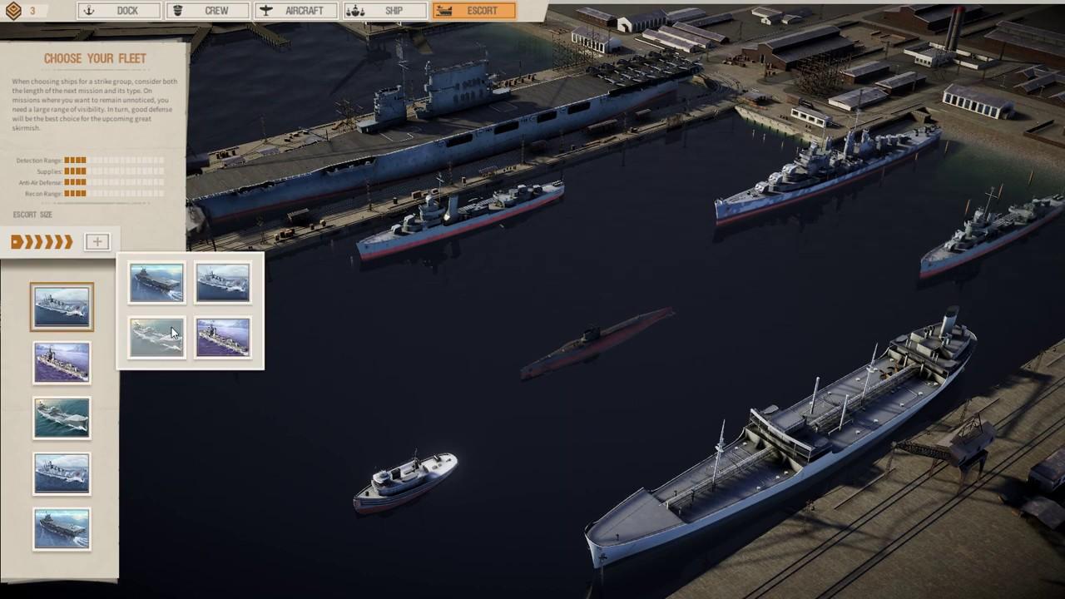Click the plus button to increase escort size
Image resolution: width=1065 pixels, height=599 pixels.
coord(97,242)
